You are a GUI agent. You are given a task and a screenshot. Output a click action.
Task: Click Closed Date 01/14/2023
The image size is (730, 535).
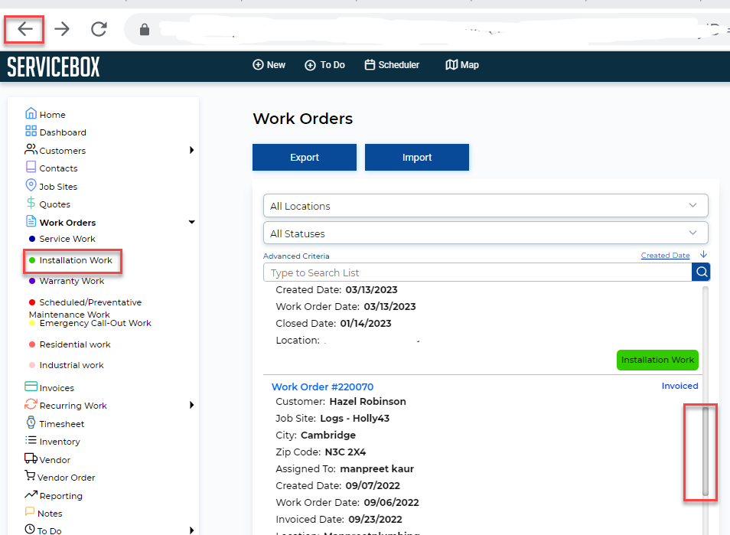point(366,323)
